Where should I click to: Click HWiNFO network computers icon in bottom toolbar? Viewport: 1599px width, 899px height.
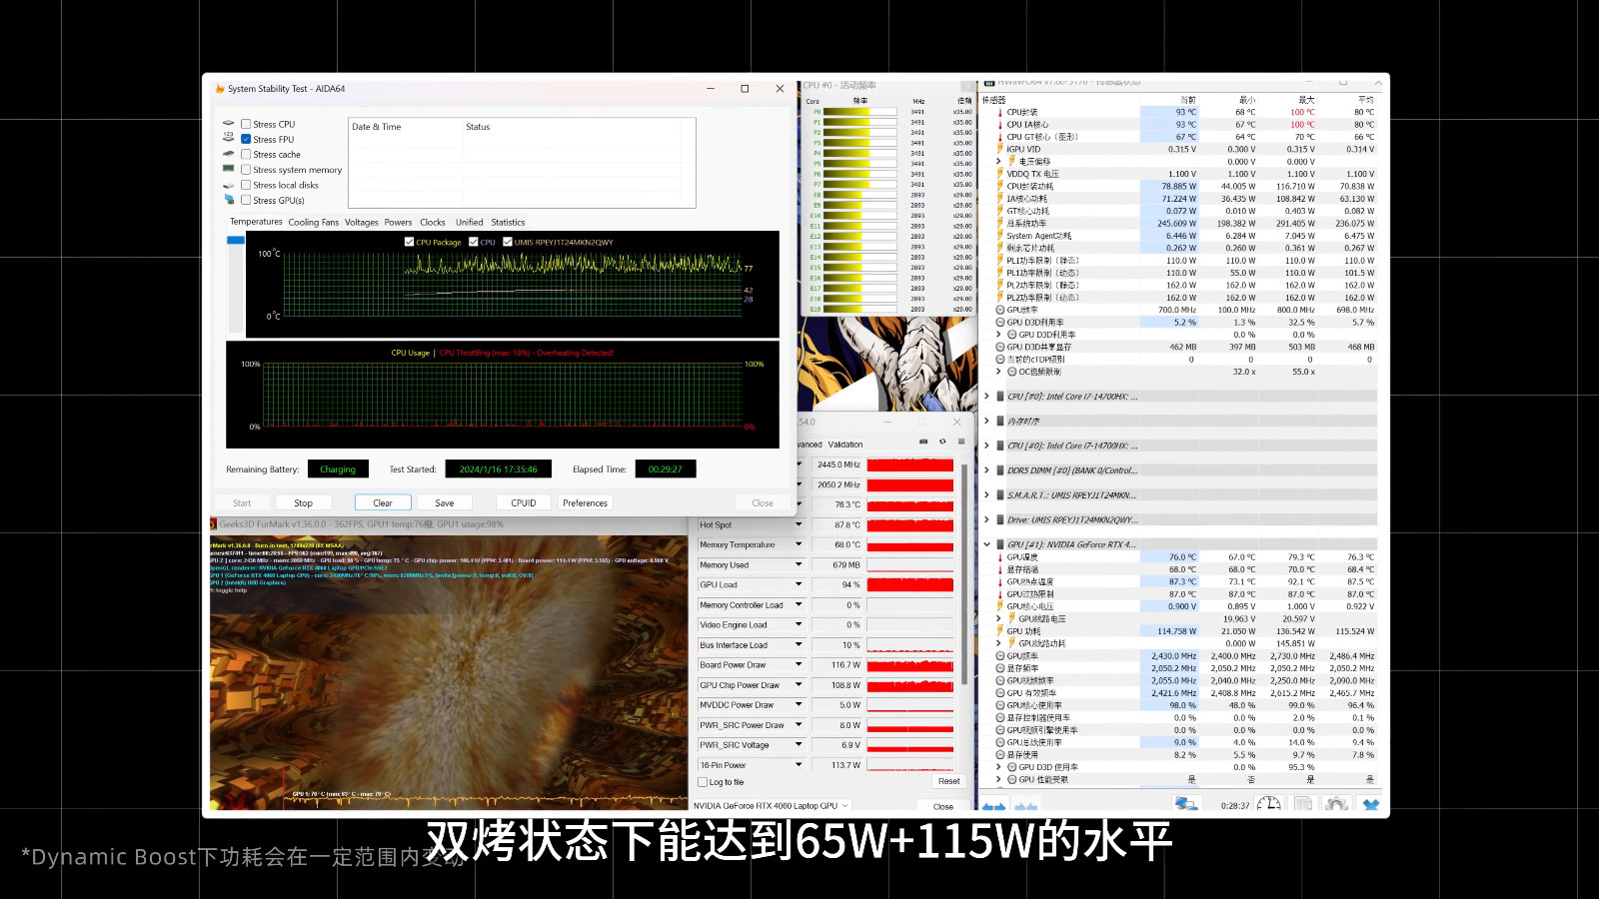coord(1186,804)
